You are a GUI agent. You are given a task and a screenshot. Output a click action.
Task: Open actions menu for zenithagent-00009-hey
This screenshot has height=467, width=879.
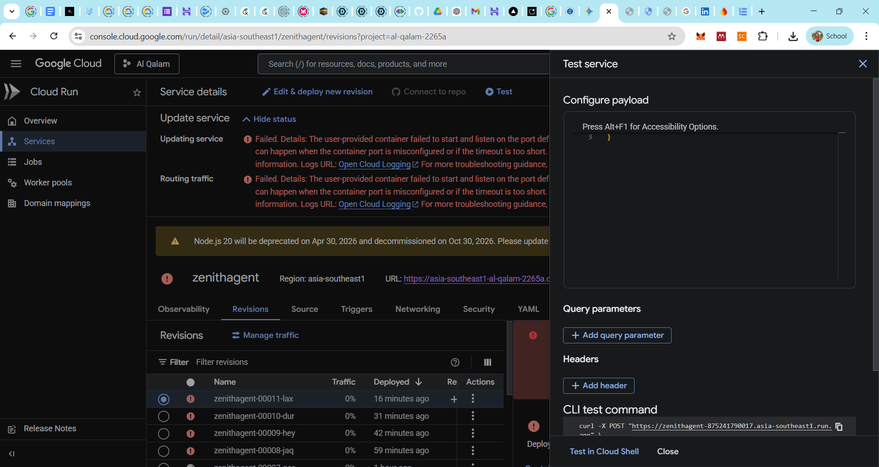[x=473, y=433]
